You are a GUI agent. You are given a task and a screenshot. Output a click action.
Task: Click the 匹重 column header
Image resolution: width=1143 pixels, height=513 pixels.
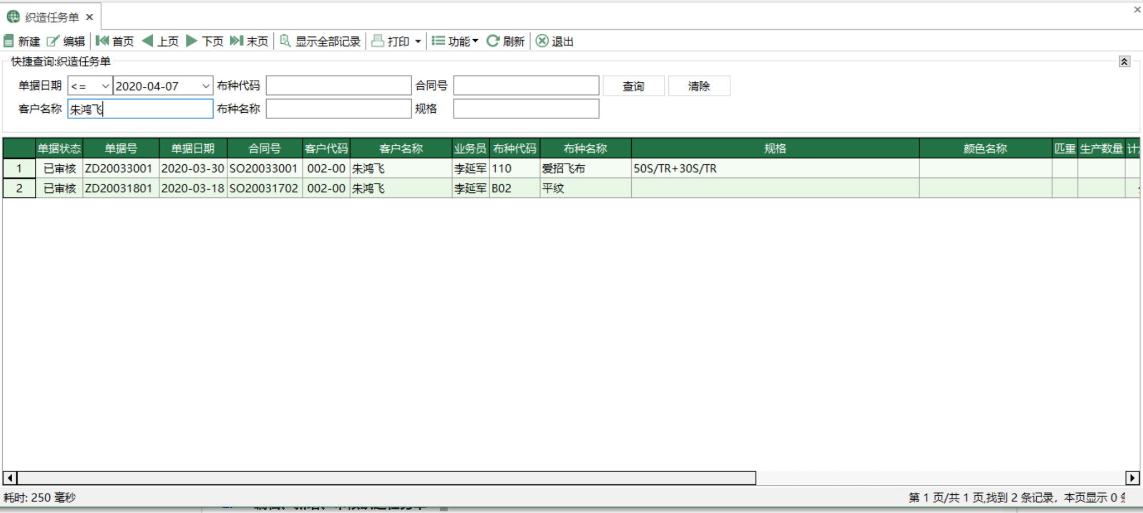(x=1064, y=148)
